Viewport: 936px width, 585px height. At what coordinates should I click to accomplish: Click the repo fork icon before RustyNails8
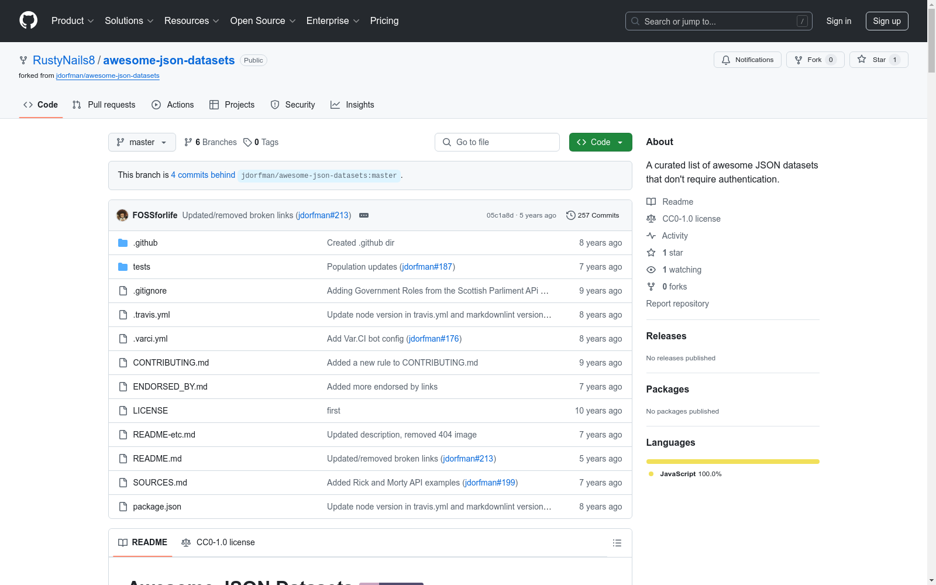(x=23, y=60)
